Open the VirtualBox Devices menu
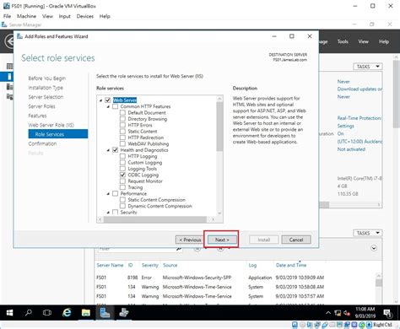Viewport: 400px width, 329px height. pyautogui.click(x=85, y=16)
